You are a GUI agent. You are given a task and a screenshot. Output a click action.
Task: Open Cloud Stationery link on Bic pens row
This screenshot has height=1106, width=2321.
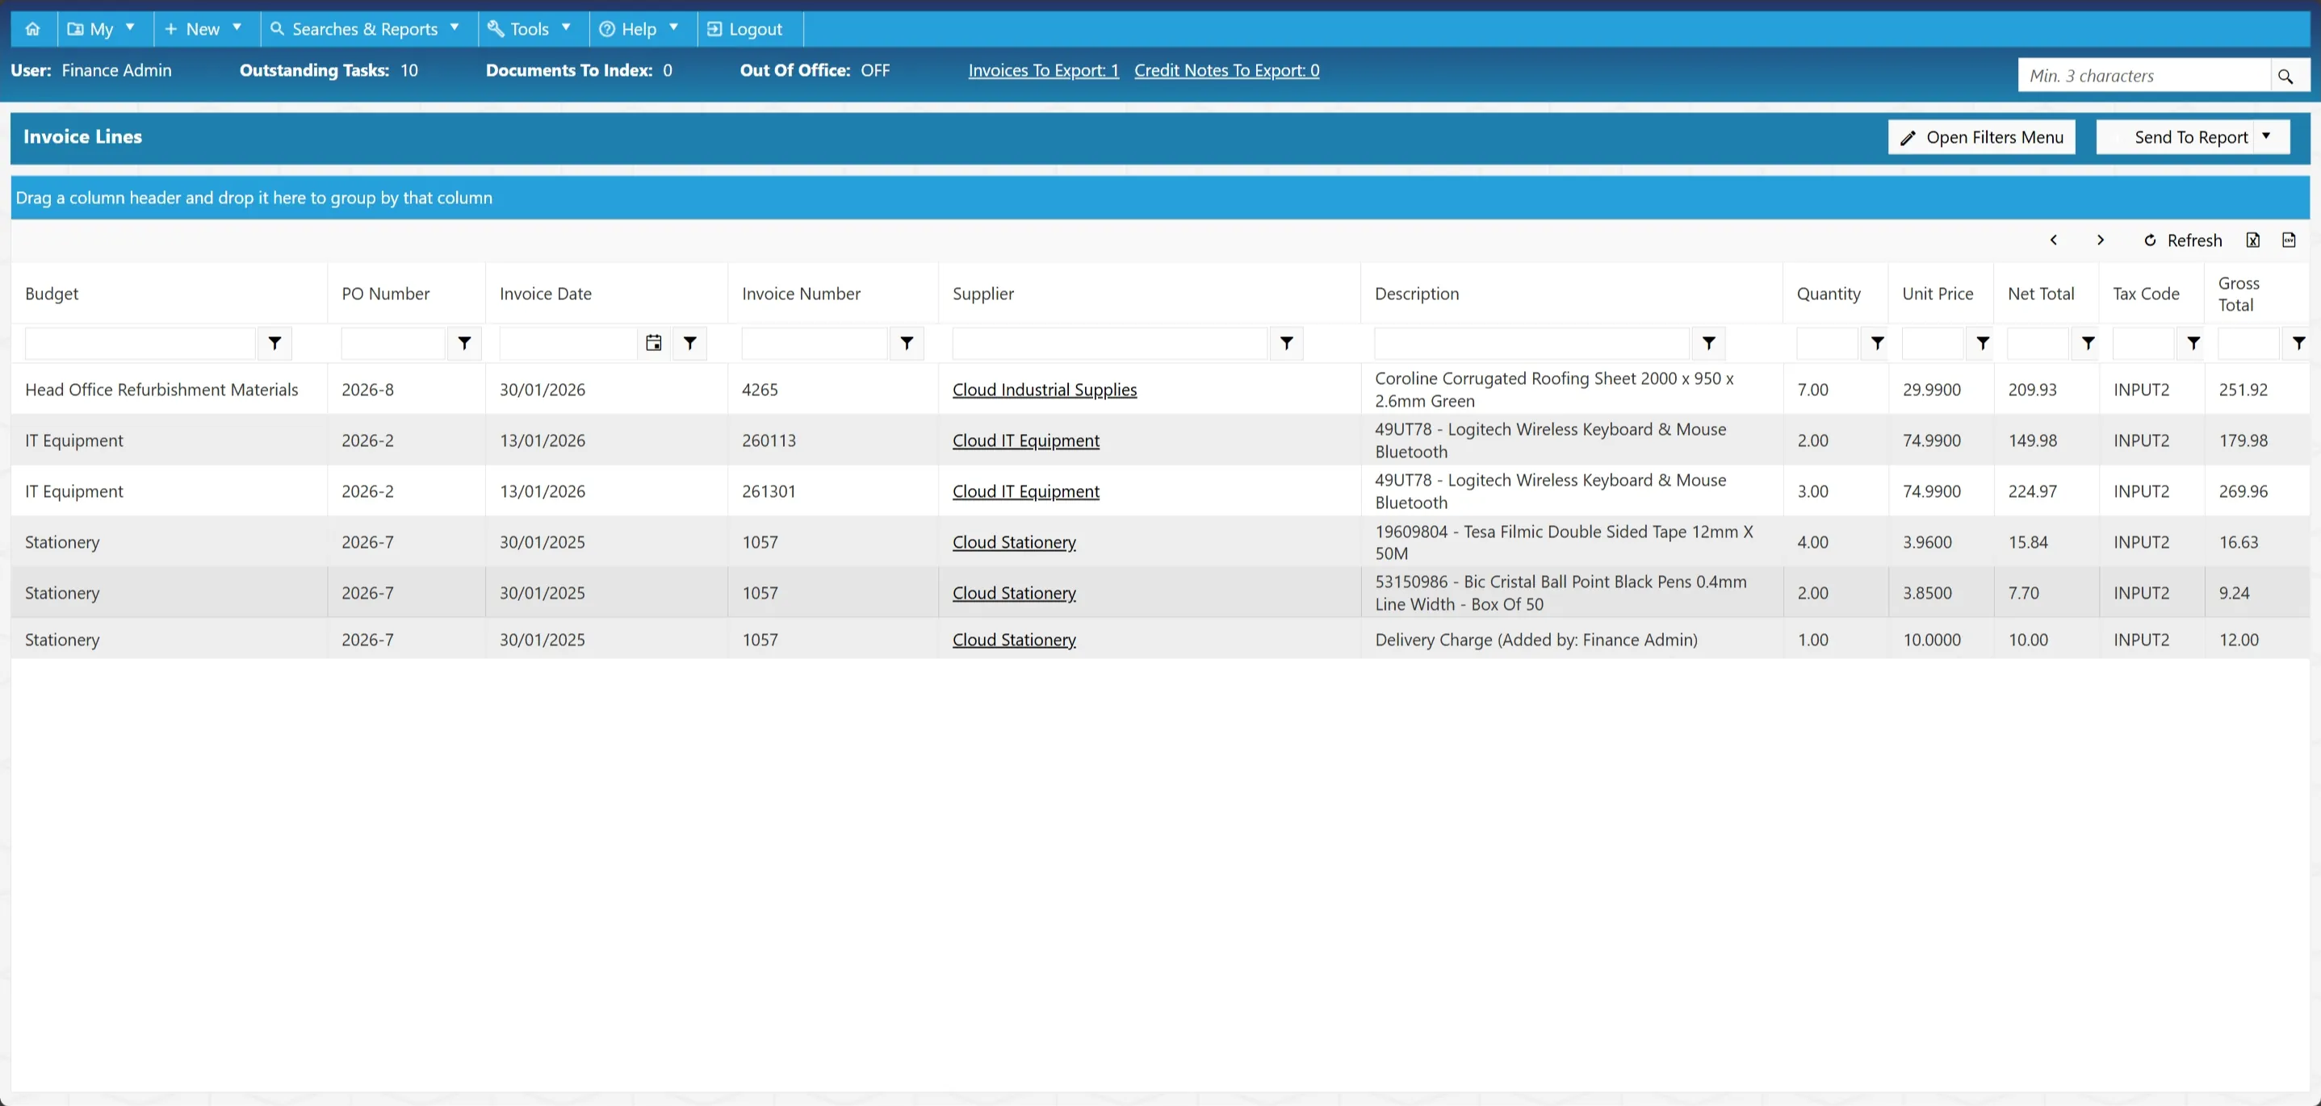(1014, 593)
